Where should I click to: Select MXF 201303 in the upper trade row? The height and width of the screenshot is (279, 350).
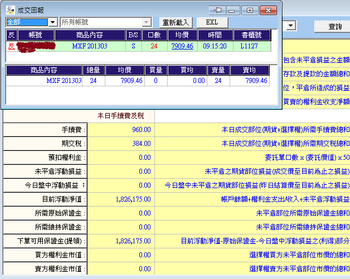[90, 46]
